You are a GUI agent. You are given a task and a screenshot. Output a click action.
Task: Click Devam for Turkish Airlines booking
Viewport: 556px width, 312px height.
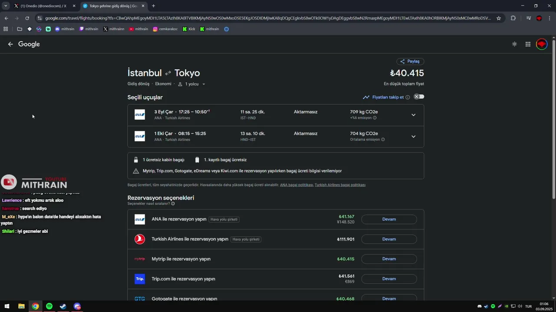[389, 239]
